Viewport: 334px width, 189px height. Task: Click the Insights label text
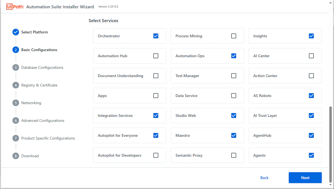coord(260,36)
